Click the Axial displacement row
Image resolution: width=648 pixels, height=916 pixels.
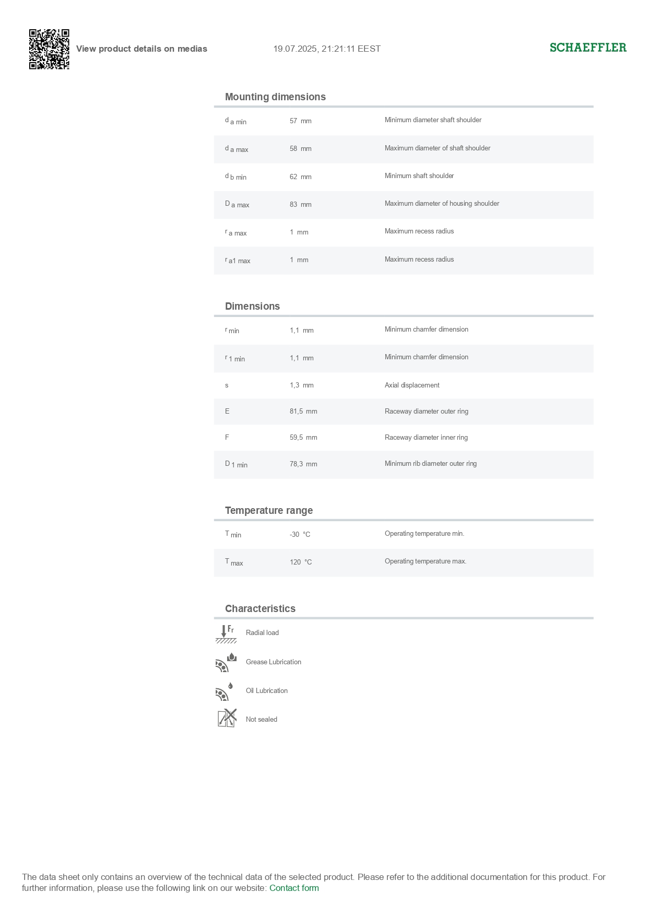coord(404,385)
